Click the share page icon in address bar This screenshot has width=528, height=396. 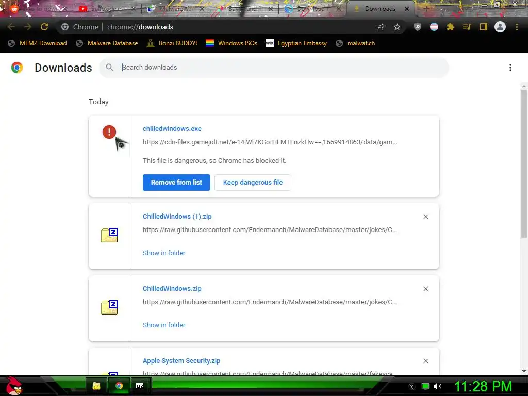coord(381,27)
